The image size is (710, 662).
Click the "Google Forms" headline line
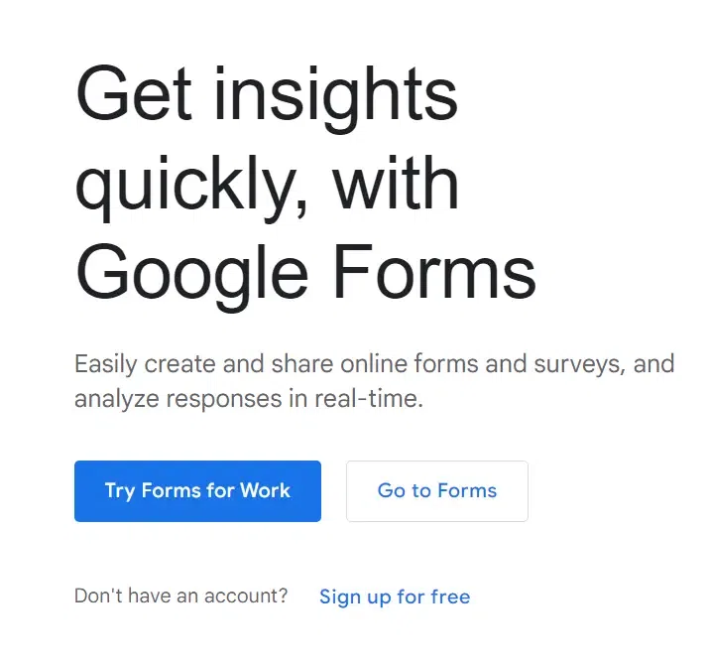click(x=305, y=271)
